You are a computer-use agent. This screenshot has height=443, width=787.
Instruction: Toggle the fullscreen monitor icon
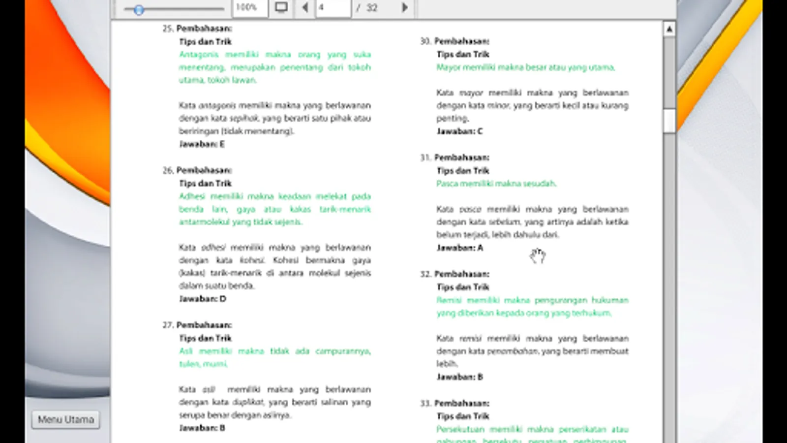[x=281, y=7]
